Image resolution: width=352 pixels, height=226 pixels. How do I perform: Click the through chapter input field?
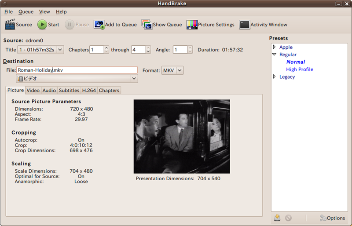(139, 50)
